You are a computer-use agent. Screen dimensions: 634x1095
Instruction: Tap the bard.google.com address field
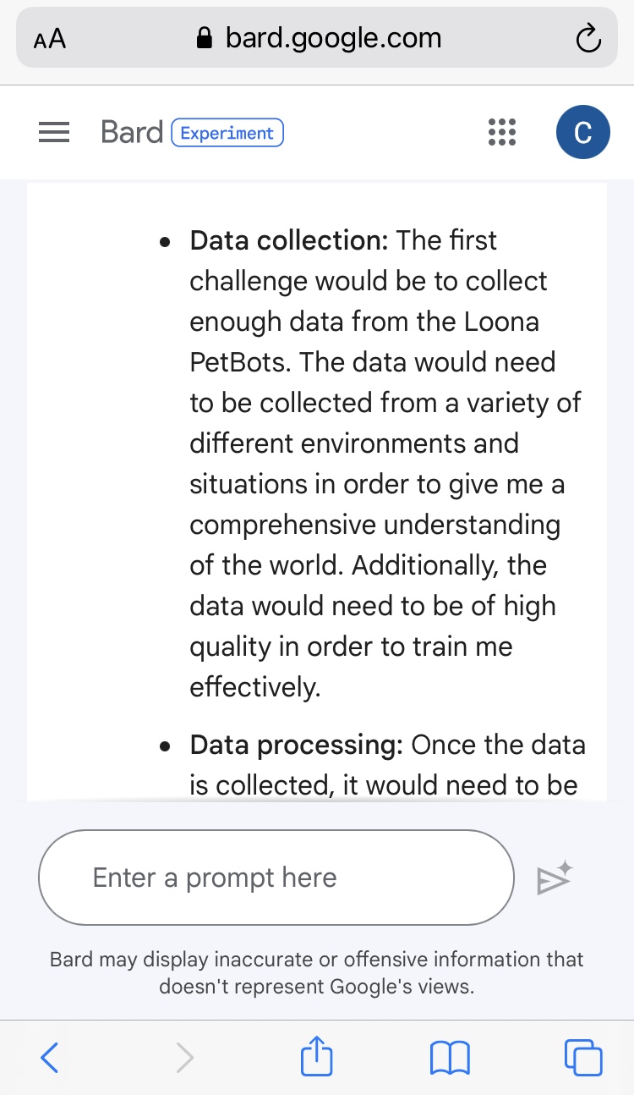(x=333, y=38)
